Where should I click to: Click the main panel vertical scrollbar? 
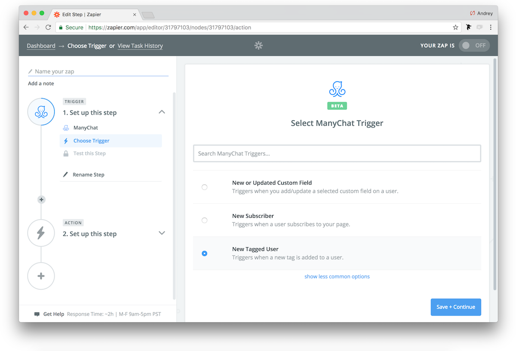pyautogui.click(x=495, y=174)
